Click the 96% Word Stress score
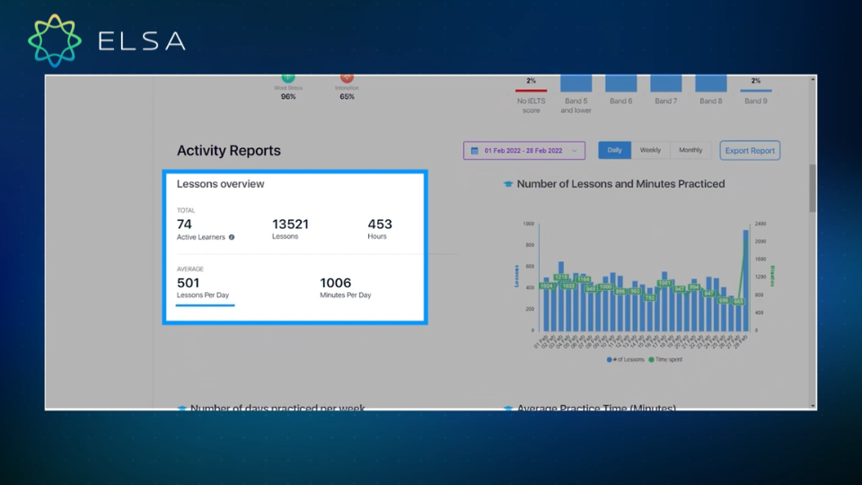The height and width of the screenshot is (485, 862). pos(288,97)
